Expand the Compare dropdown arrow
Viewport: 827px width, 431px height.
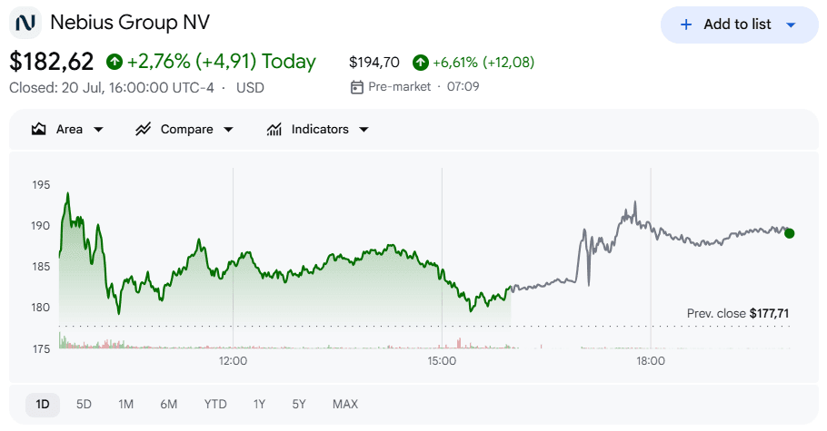[x=228, y=130]
